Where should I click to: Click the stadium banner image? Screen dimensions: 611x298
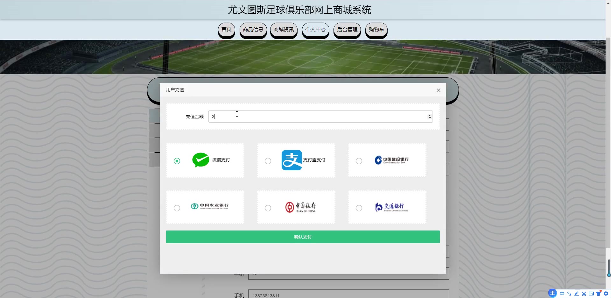(303, 57)
